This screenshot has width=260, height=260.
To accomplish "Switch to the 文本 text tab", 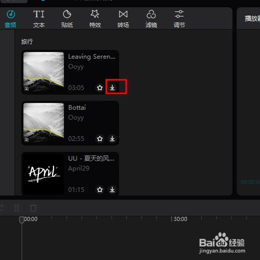I will 39,19.
